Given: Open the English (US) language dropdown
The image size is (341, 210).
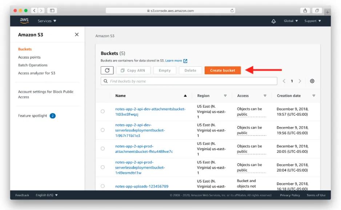Looking at the screenshot, I should pyautogui.click(x=47, y=195).
